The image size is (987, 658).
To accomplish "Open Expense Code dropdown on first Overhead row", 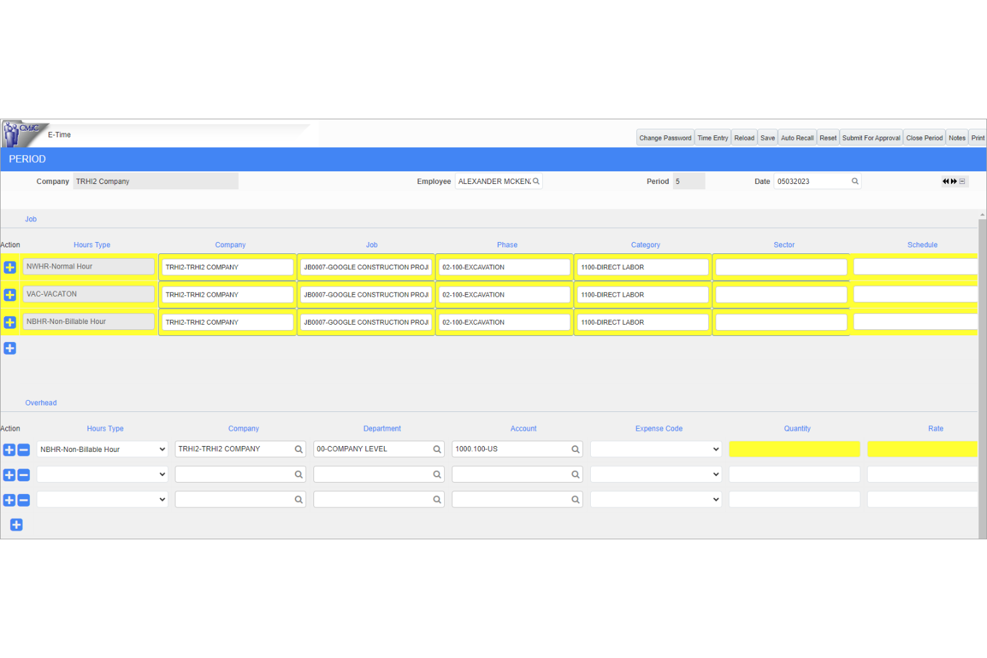I will pos(656,449).
